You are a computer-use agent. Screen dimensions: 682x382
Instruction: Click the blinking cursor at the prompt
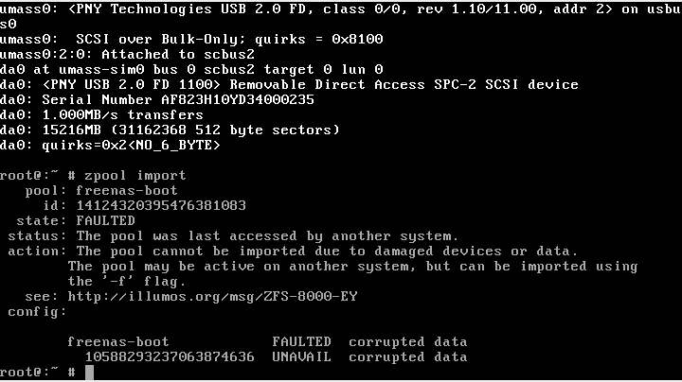(x=89, y=373)
